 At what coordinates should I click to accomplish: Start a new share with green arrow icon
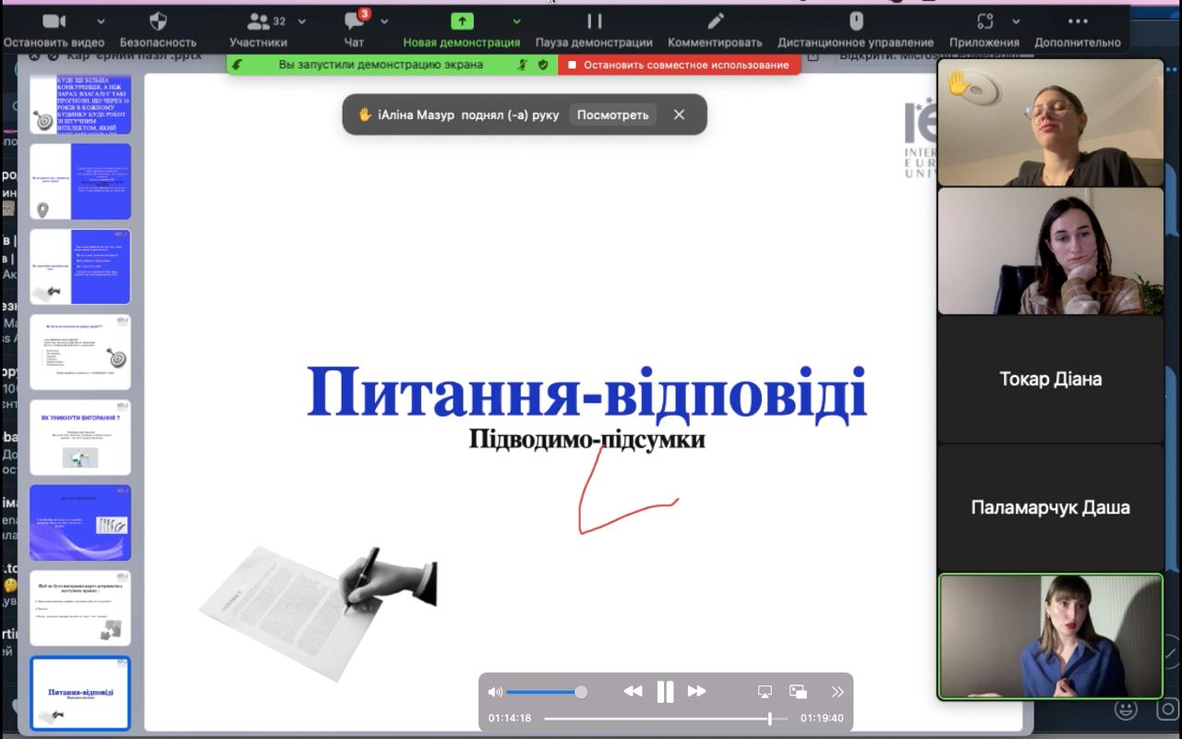pyautogui.click(x=461, y=21)
